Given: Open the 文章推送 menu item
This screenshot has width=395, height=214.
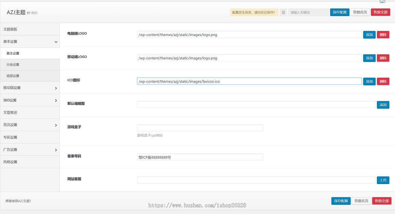Looking at the screenshot, I should pyautogui.click(x=30, y=113).
